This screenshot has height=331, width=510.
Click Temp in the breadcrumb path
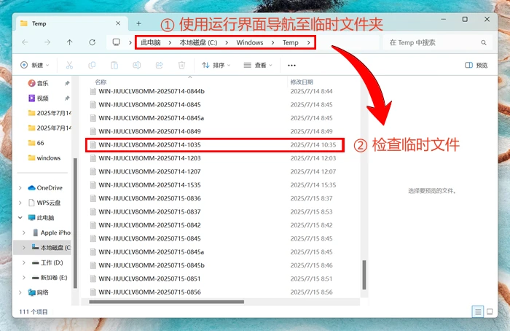click(x=291, y=42)
